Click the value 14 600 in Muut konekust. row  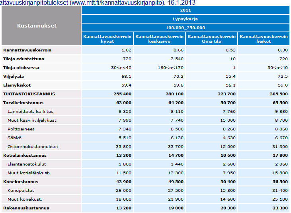click(228, 199)
